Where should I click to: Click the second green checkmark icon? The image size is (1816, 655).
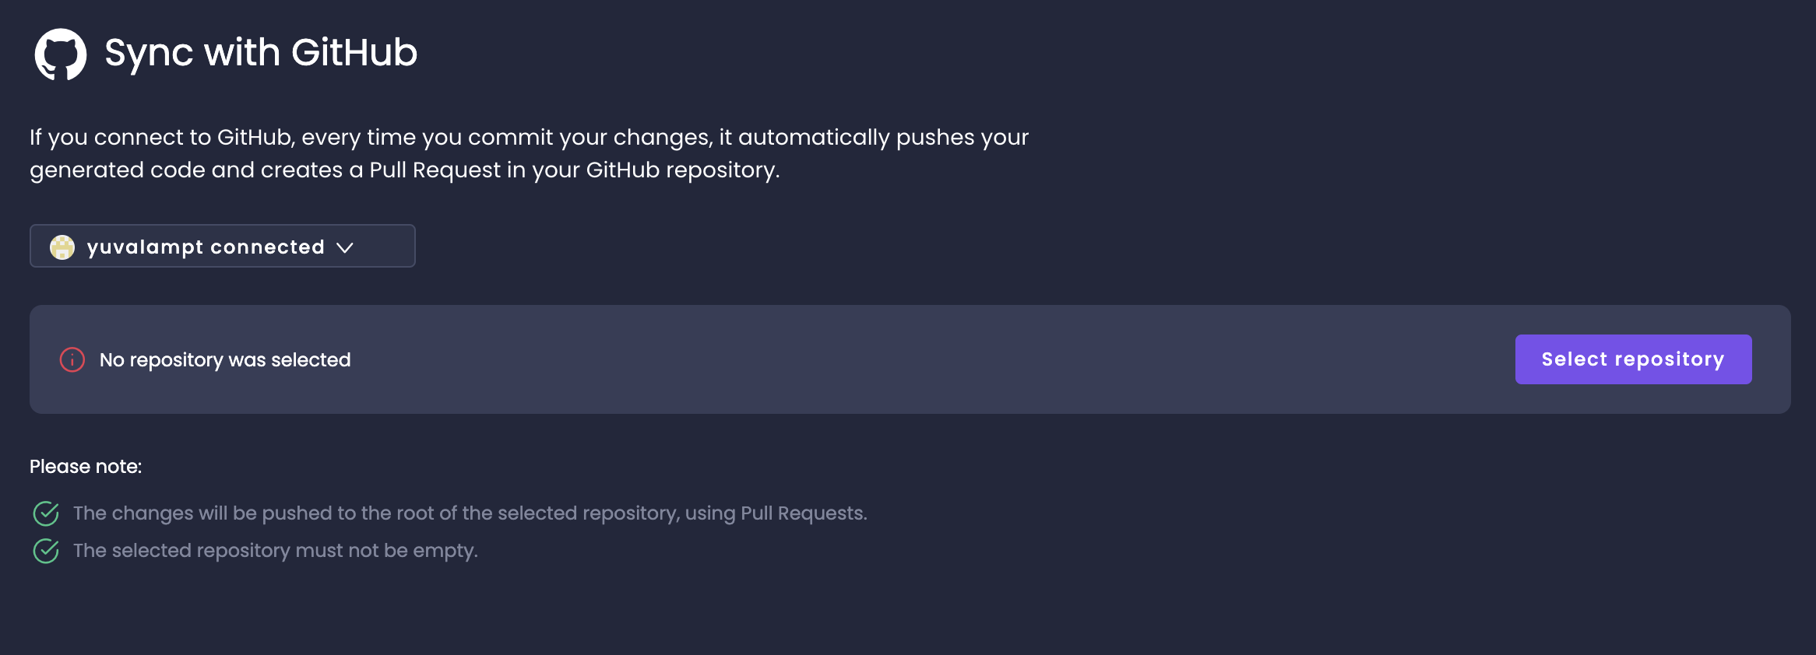46,550
